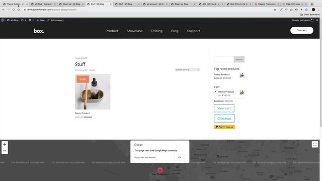
Task: Click Edit category in admin bar
Action: pos(55,20)
